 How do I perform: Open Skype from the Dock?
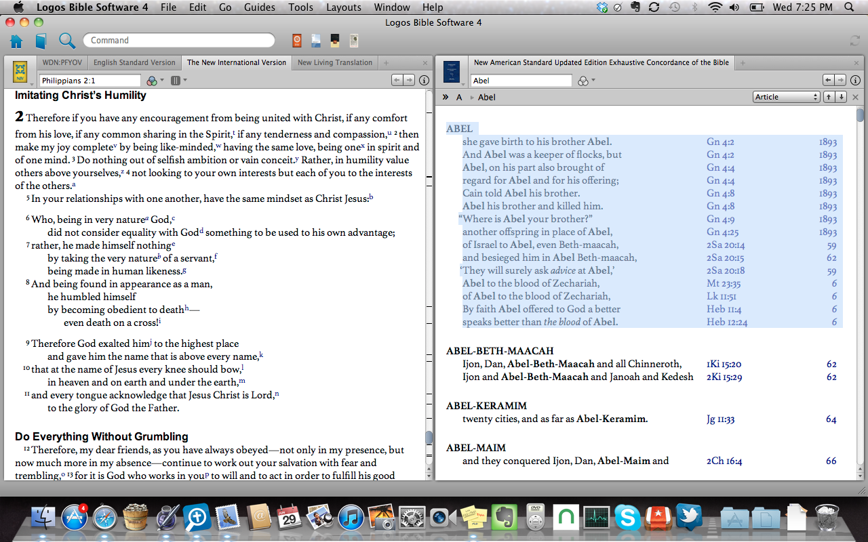[627, 518]
